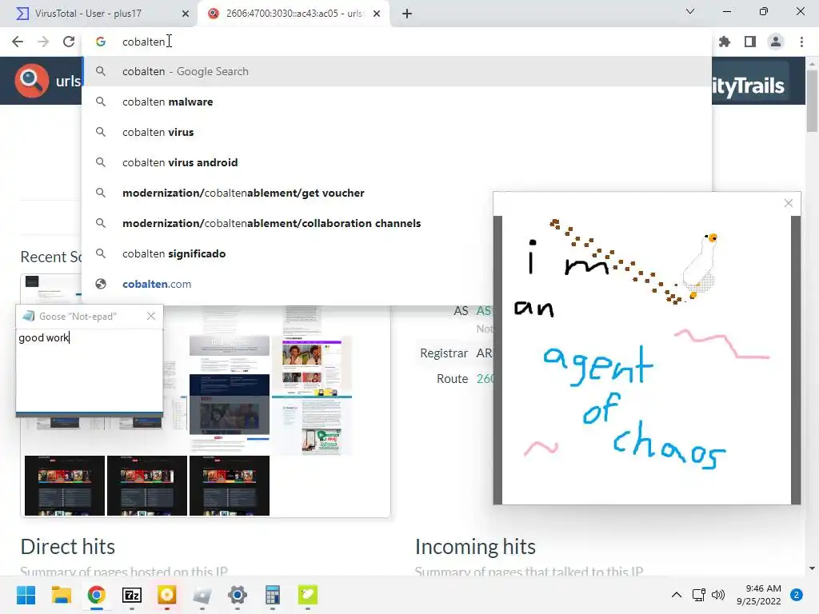Screen dimensions: 819x614
Task: Open the Calculator taskbar icon
Action: pyautogui.click(x=272, y=595)
